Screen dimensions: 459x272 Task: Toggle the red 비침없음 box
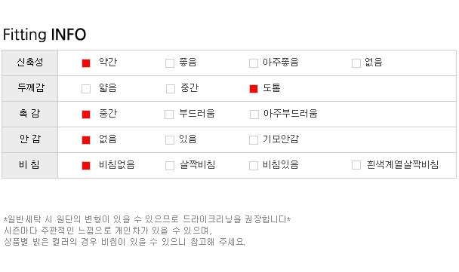point(86,166)
